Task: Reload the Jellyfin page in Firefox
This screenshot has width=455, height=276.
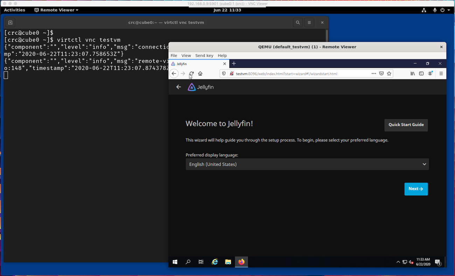Action: click(x=191, y=73)
